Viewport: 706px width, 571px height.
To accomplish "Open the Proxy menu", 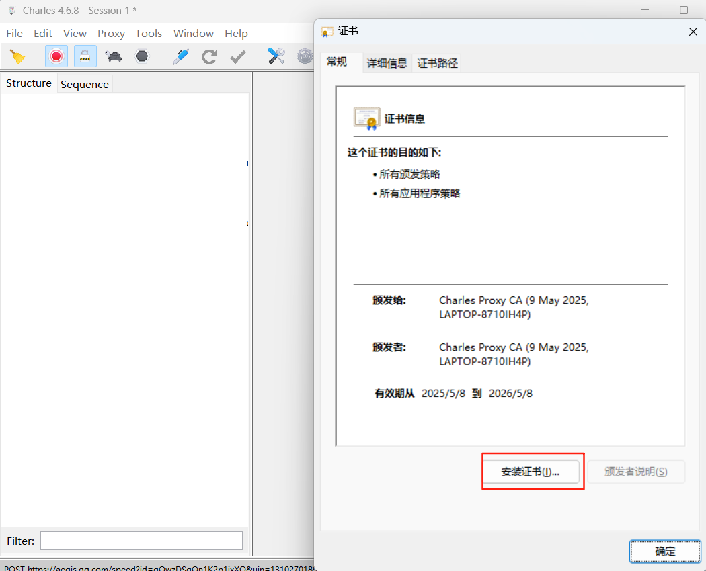I will tap(110, 33).
